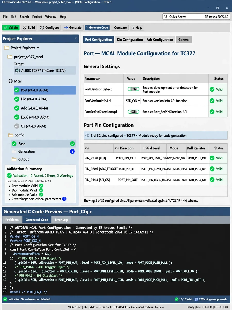
Task: Open the Configure toolbar button
Action: (x=49, y=28)
